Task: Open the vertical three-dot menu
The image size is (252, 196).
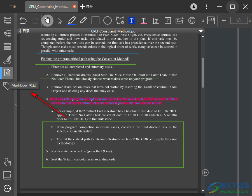Action: tap(207, 7)
